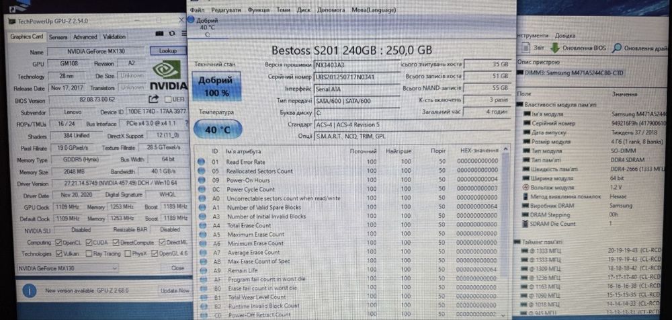Open the Теми menu
Image resolution: width=672 pixels, height=320 pixels.
click(x=284, y=10)
